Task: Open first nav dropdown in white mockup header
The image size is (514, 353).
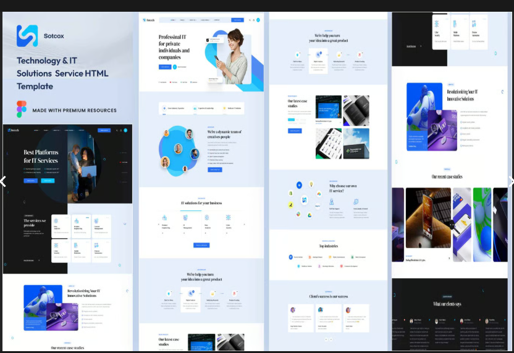Action: pyautogui.click(x=173, y=20)
